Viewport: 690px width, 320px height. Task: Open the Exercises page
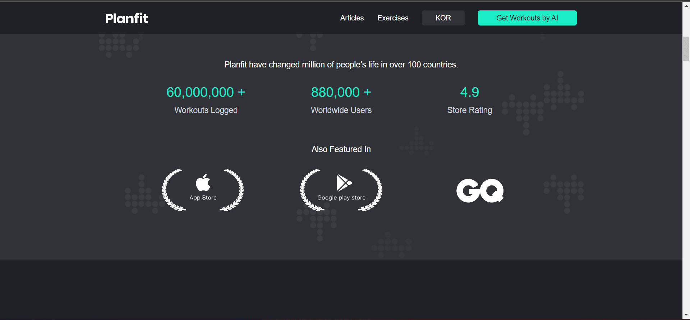[x=393, y=18]
